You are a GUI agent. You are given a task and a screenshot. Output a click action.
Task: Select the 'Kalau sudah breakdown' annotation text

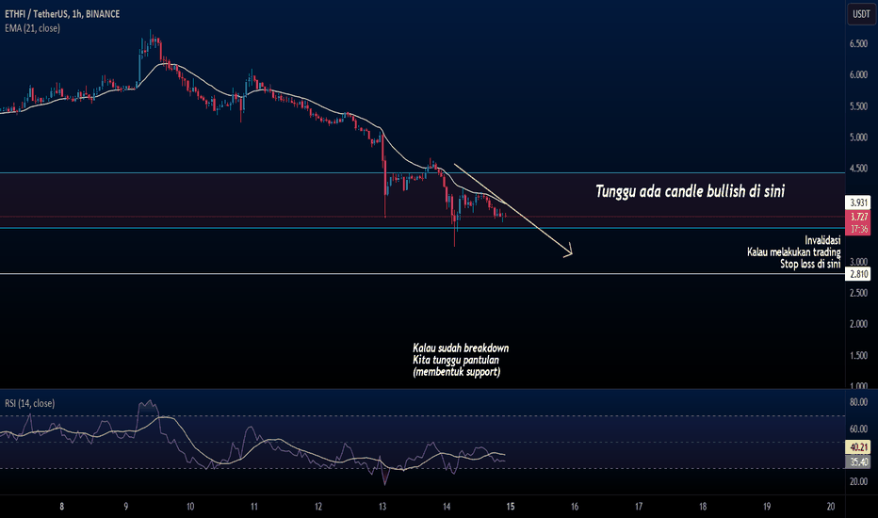point(461,348)
